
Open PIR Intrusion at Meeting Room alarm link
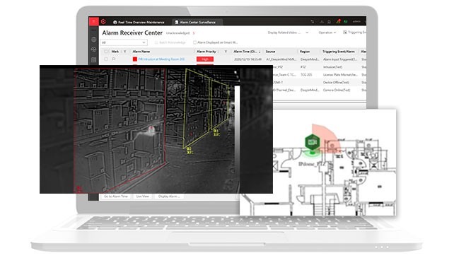click(x=161, y=59)
